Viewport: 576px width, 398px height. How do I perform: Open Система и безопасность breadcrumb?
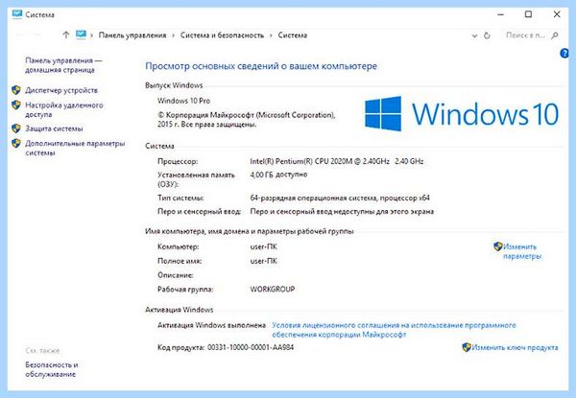click(x=222, y=35)
